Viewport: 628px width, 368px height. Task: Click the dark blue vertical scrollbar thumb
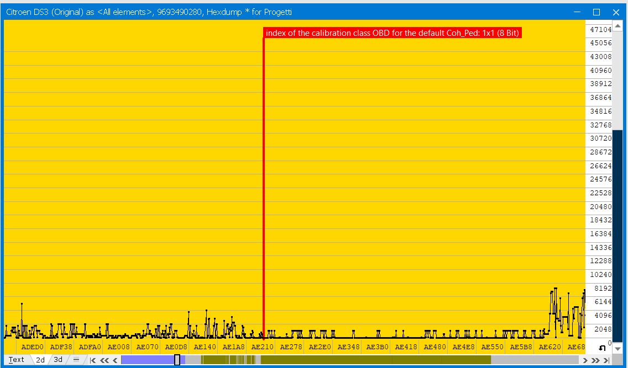(617, 236)
